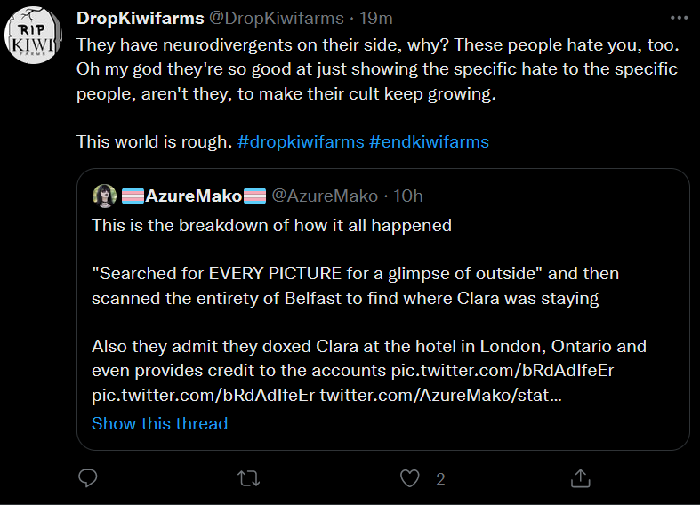Open the three-dot more options menu

point(679,18)
